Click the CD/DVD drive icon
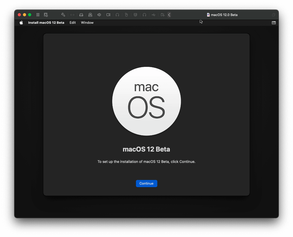This screenshot has height=237, width=293. 90,15
